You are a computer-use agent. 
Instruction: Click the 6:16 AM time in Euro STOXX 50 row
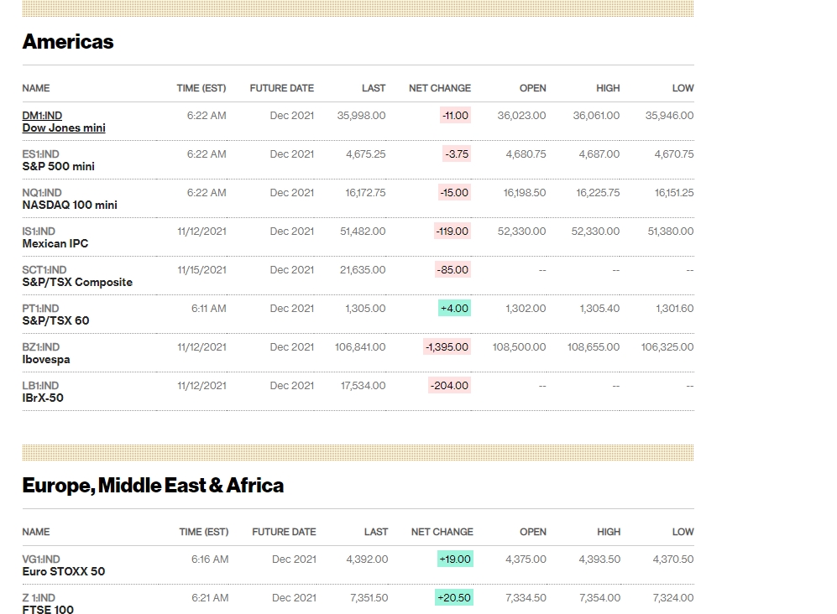tap(210, 559)
